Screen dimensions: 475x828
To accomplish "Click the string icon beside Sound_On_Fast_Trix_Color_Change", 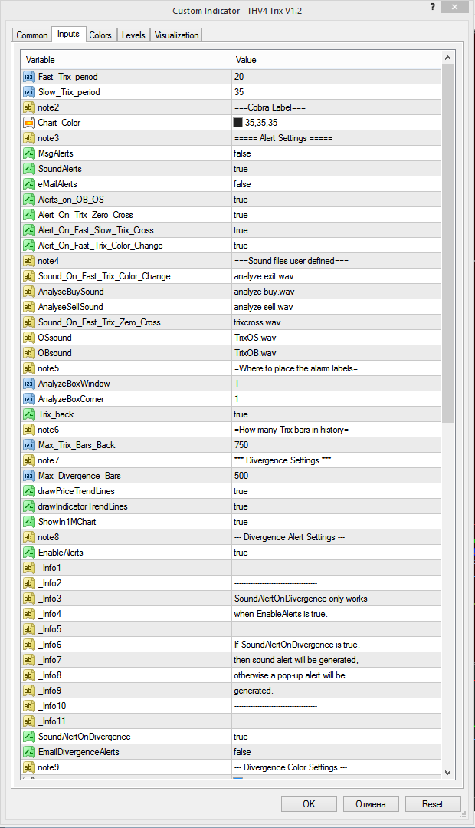I will tap(29, 276).
